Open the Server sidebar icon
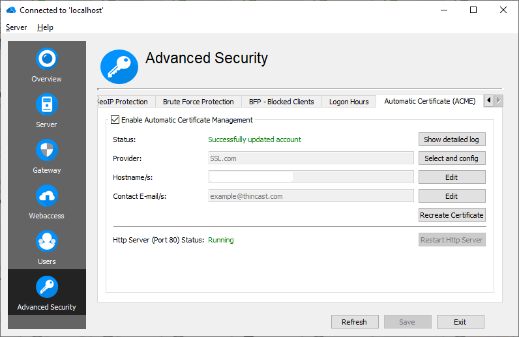Viewport: 519px width, 337px height. coord(47,104)
